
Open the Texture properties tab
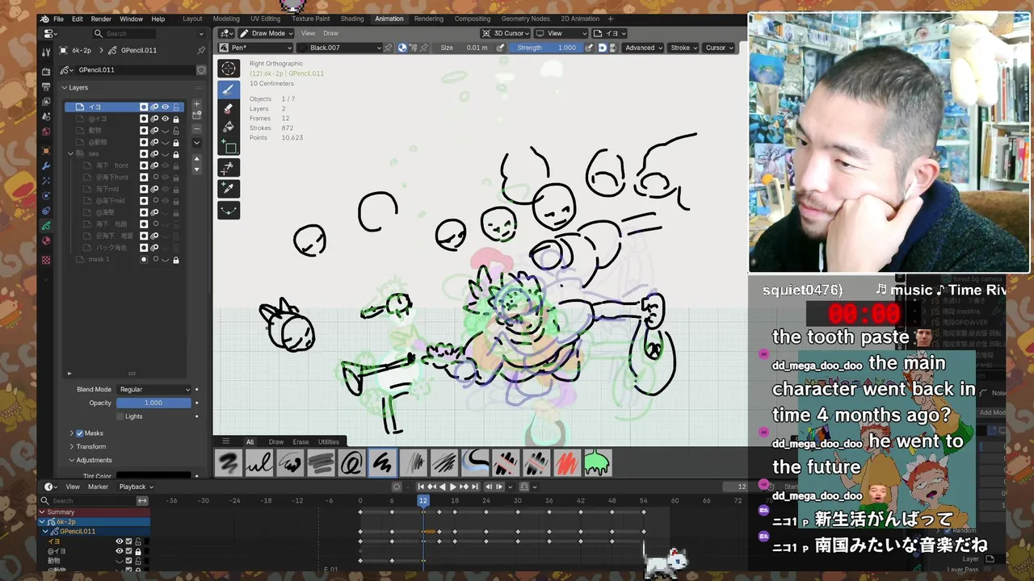[x=46, y=260]
